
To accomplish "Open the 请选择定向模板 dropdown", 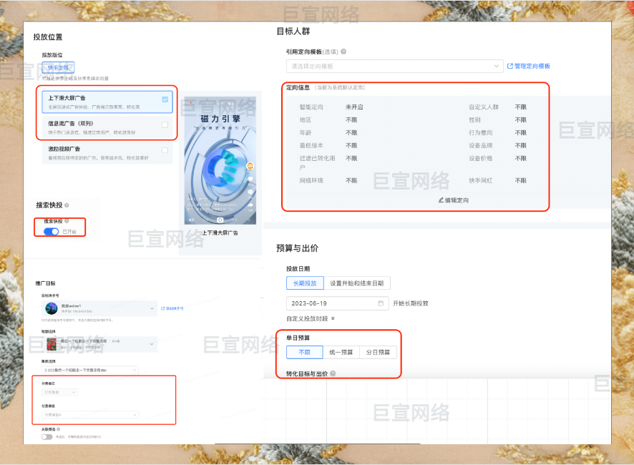I will pyautogui.click(x=393, y=66).
